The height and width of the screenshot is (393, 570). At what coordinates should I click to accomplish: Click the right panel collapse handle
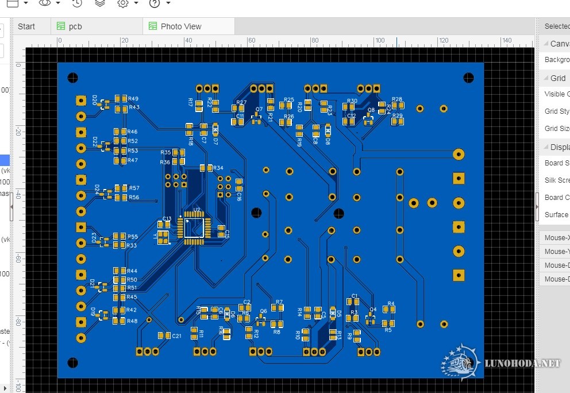pyautogui.click(x=538, y=198)
